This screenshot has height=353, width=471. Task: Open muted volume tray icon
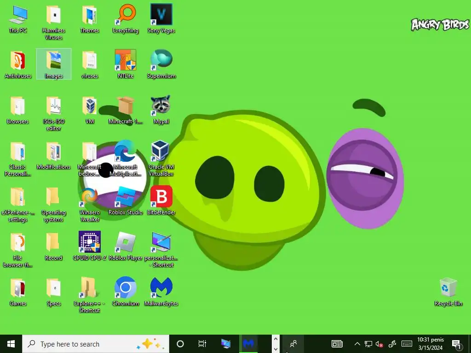click(379, 344)
